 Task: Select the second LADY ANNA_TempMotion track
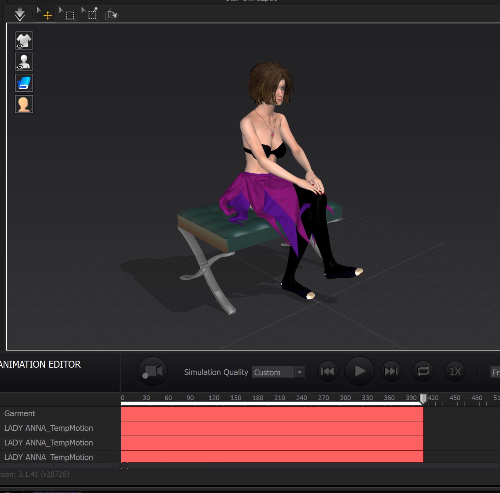click(x=60, y=443)
